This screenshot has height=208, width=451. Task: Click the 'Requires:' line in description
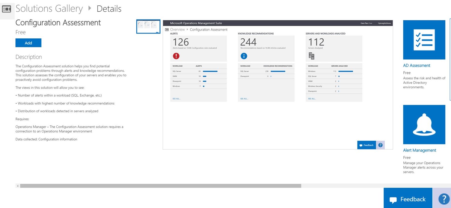coord(22,119)
